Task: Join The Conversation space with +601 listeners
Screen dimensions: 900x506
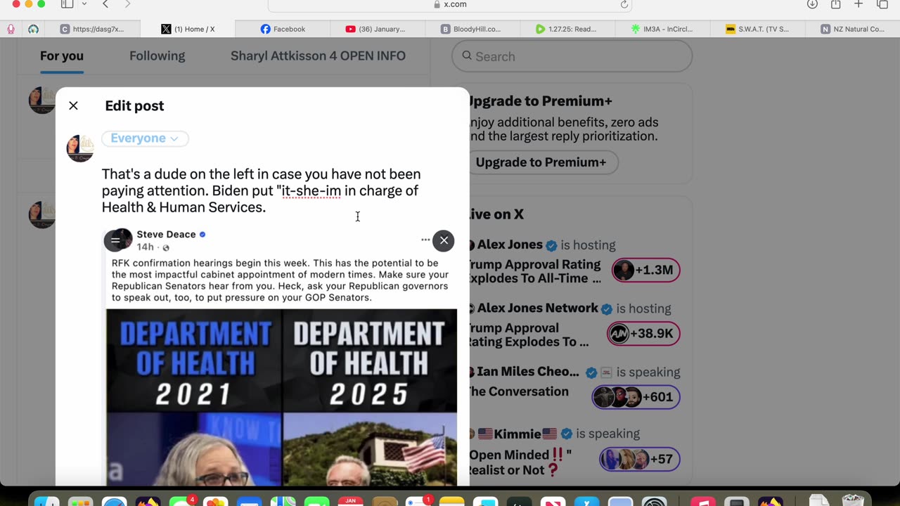Action: [x=636, y=397]
